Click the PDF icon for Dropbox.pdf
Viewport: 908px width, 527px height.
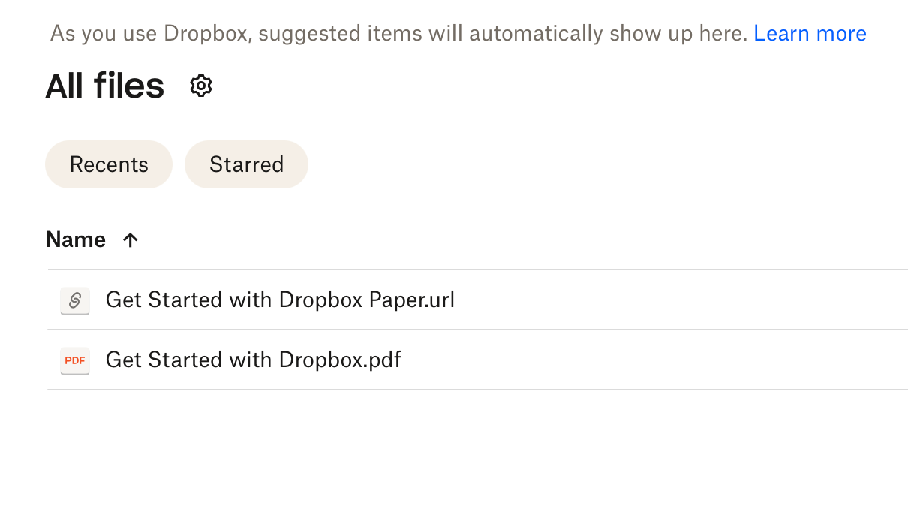(x=74, y=360)
